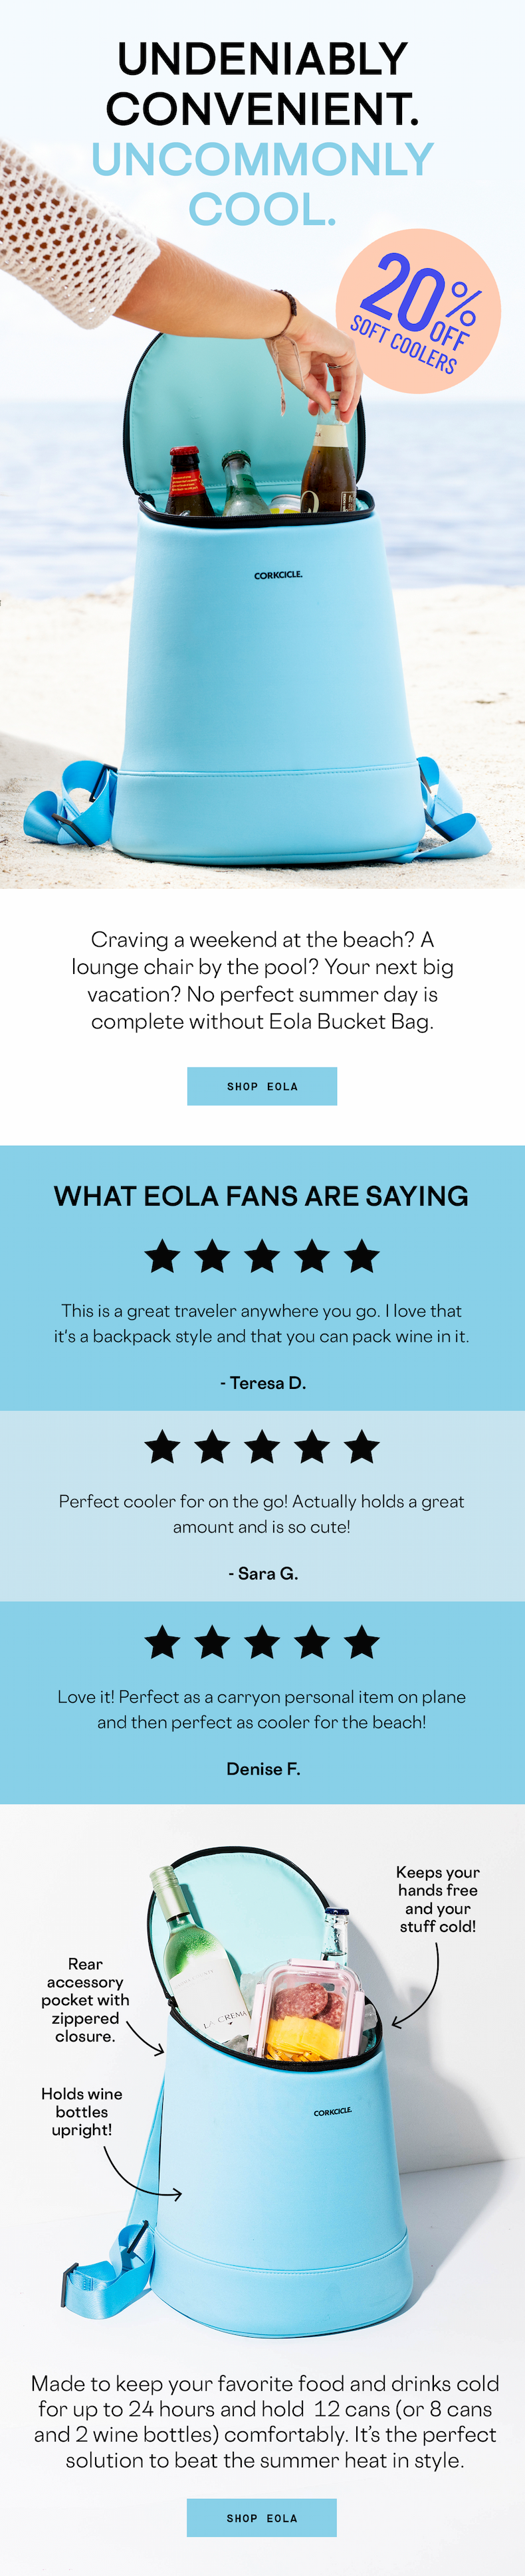The width and height of the screenshot is (525, 2576).
Task: Click the 'Rear accessory pocket' callout text
Action: (x=85, y=2000)
